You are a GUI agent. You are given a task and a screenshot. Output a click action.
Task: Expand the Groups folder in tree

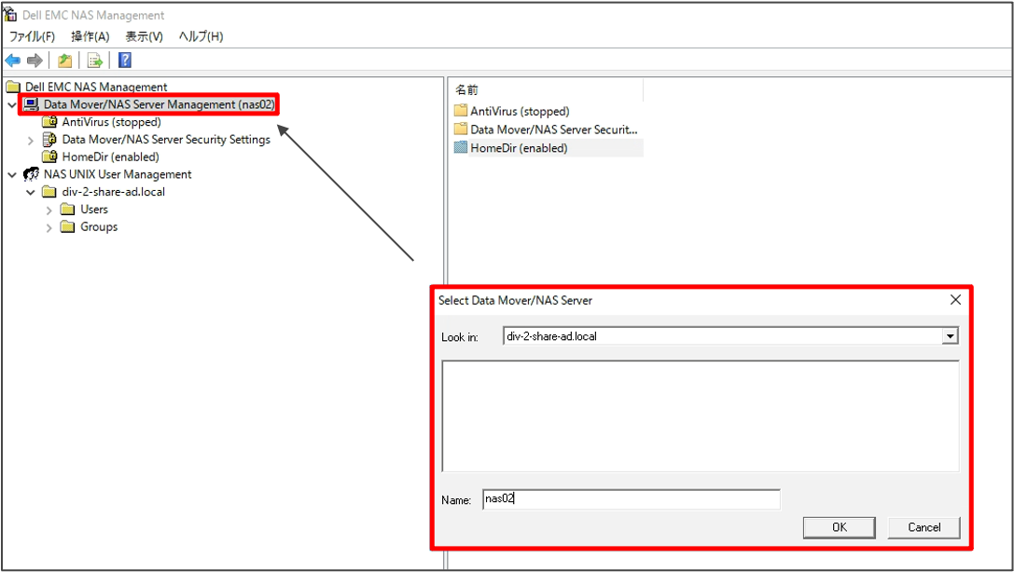[x=49, y=227]
